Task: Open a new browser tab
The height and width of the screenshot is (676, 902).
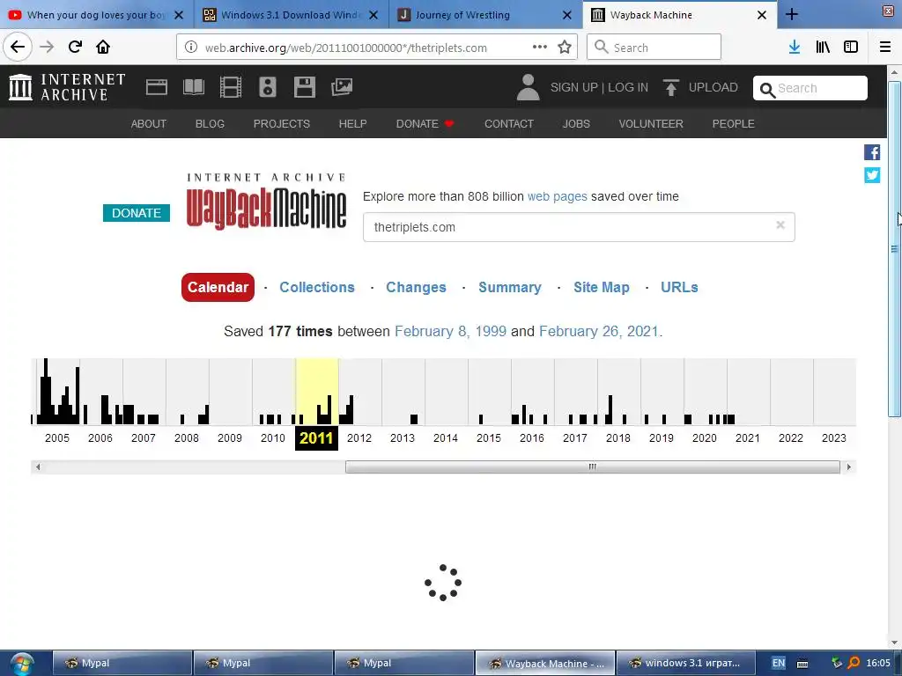Action: [792, 14]
